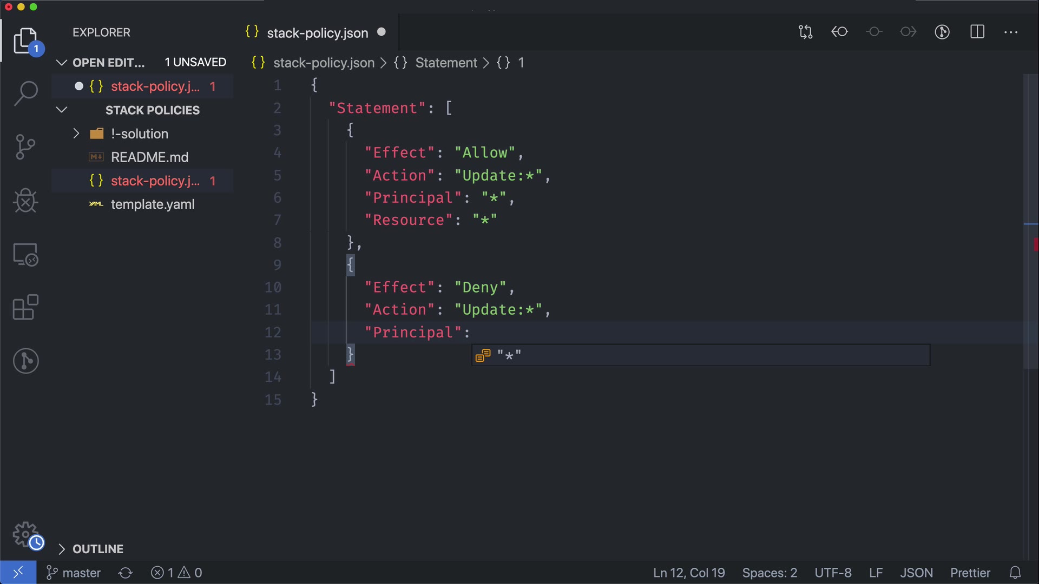
Task: Open the editor More Actions ellipsis menu
Action: [x=1011, y=32]
